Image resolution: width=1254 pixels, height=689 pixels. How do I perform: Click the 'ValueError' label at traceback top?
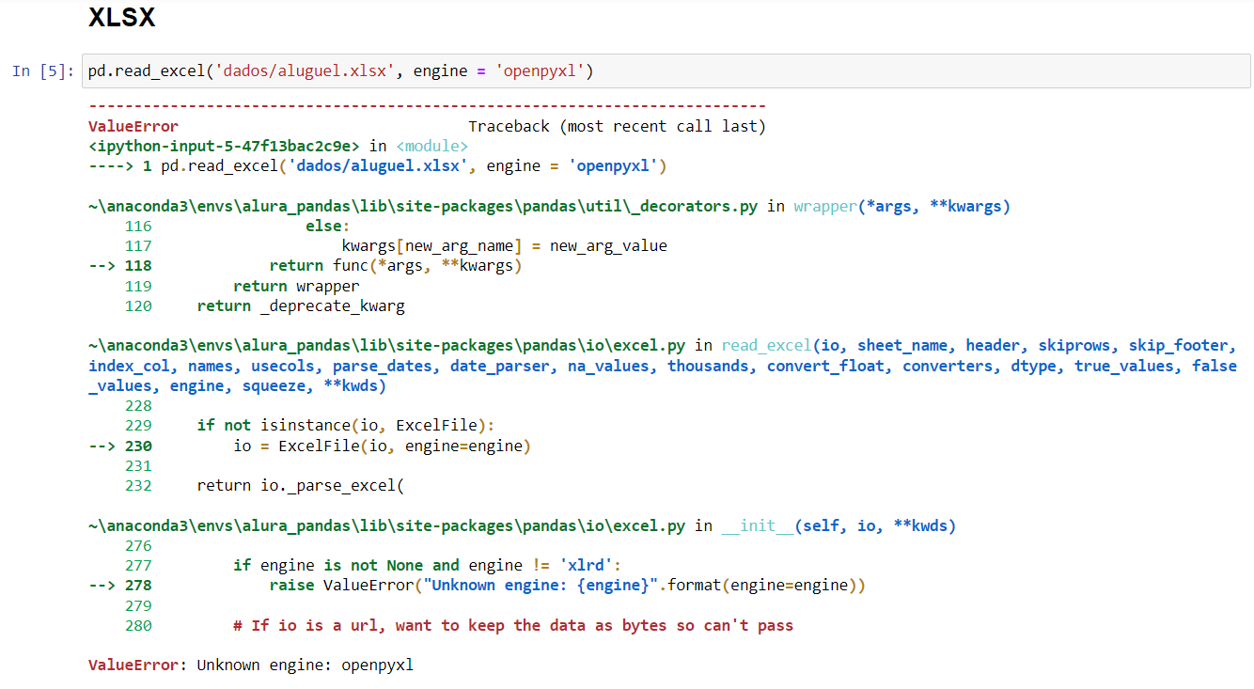[133, 126]
